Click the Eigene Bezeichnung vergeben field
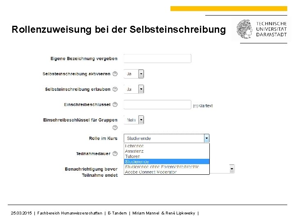 click(157, 59)
